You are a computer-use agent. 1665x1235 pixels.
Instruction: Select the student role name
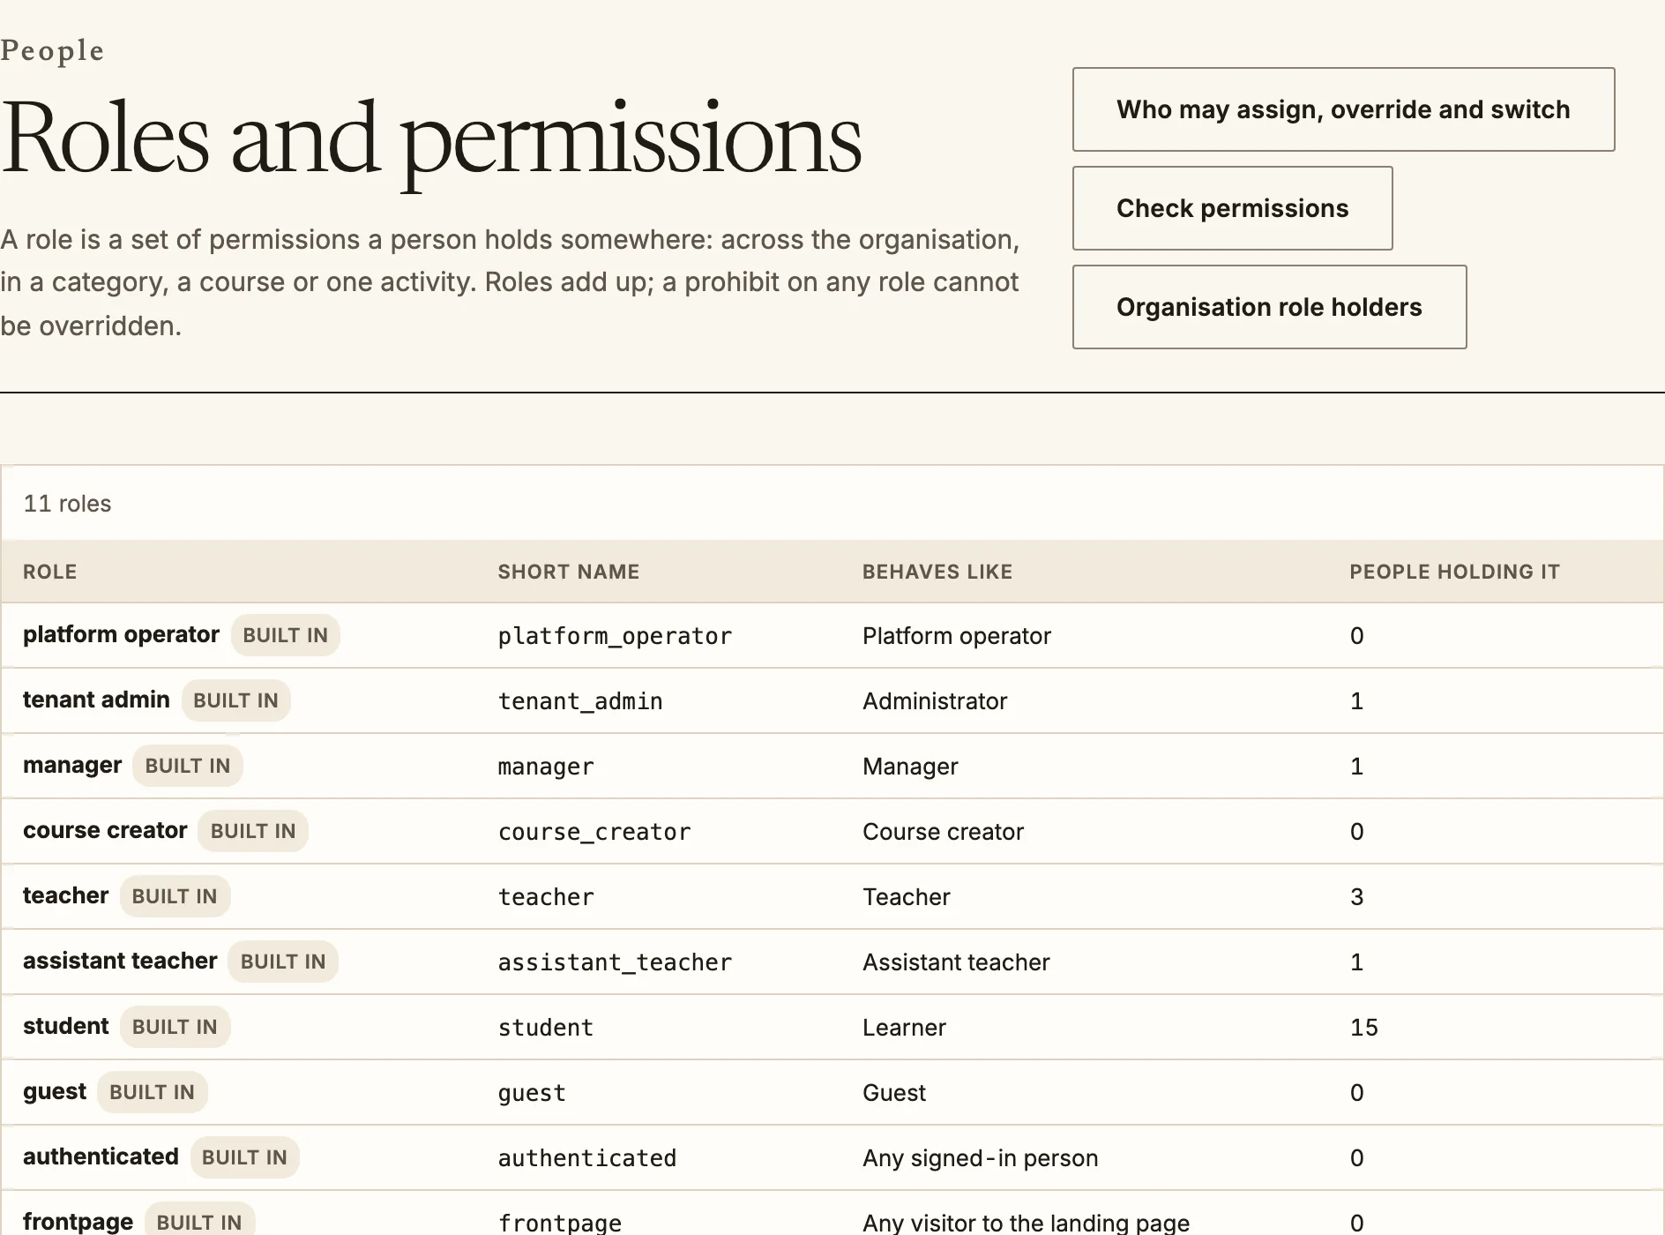[x=65, y=1027]
